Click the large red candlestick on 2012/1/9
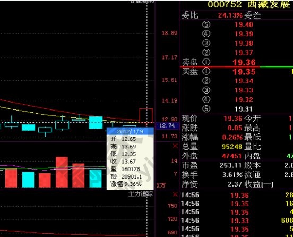Viewport: 293px width, 237px height. [x=146, y=115]
